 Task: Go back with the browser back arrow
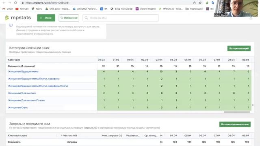pyautogui.click(x=4, y=3)
